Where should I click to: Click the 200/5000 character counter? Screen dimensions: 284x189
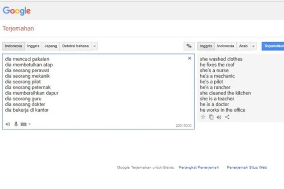[x=184, y=125]
